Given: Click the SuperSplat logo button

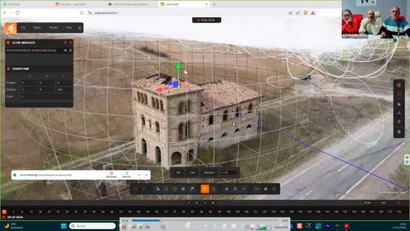Looking at the screenshot, I should (11, 28).
